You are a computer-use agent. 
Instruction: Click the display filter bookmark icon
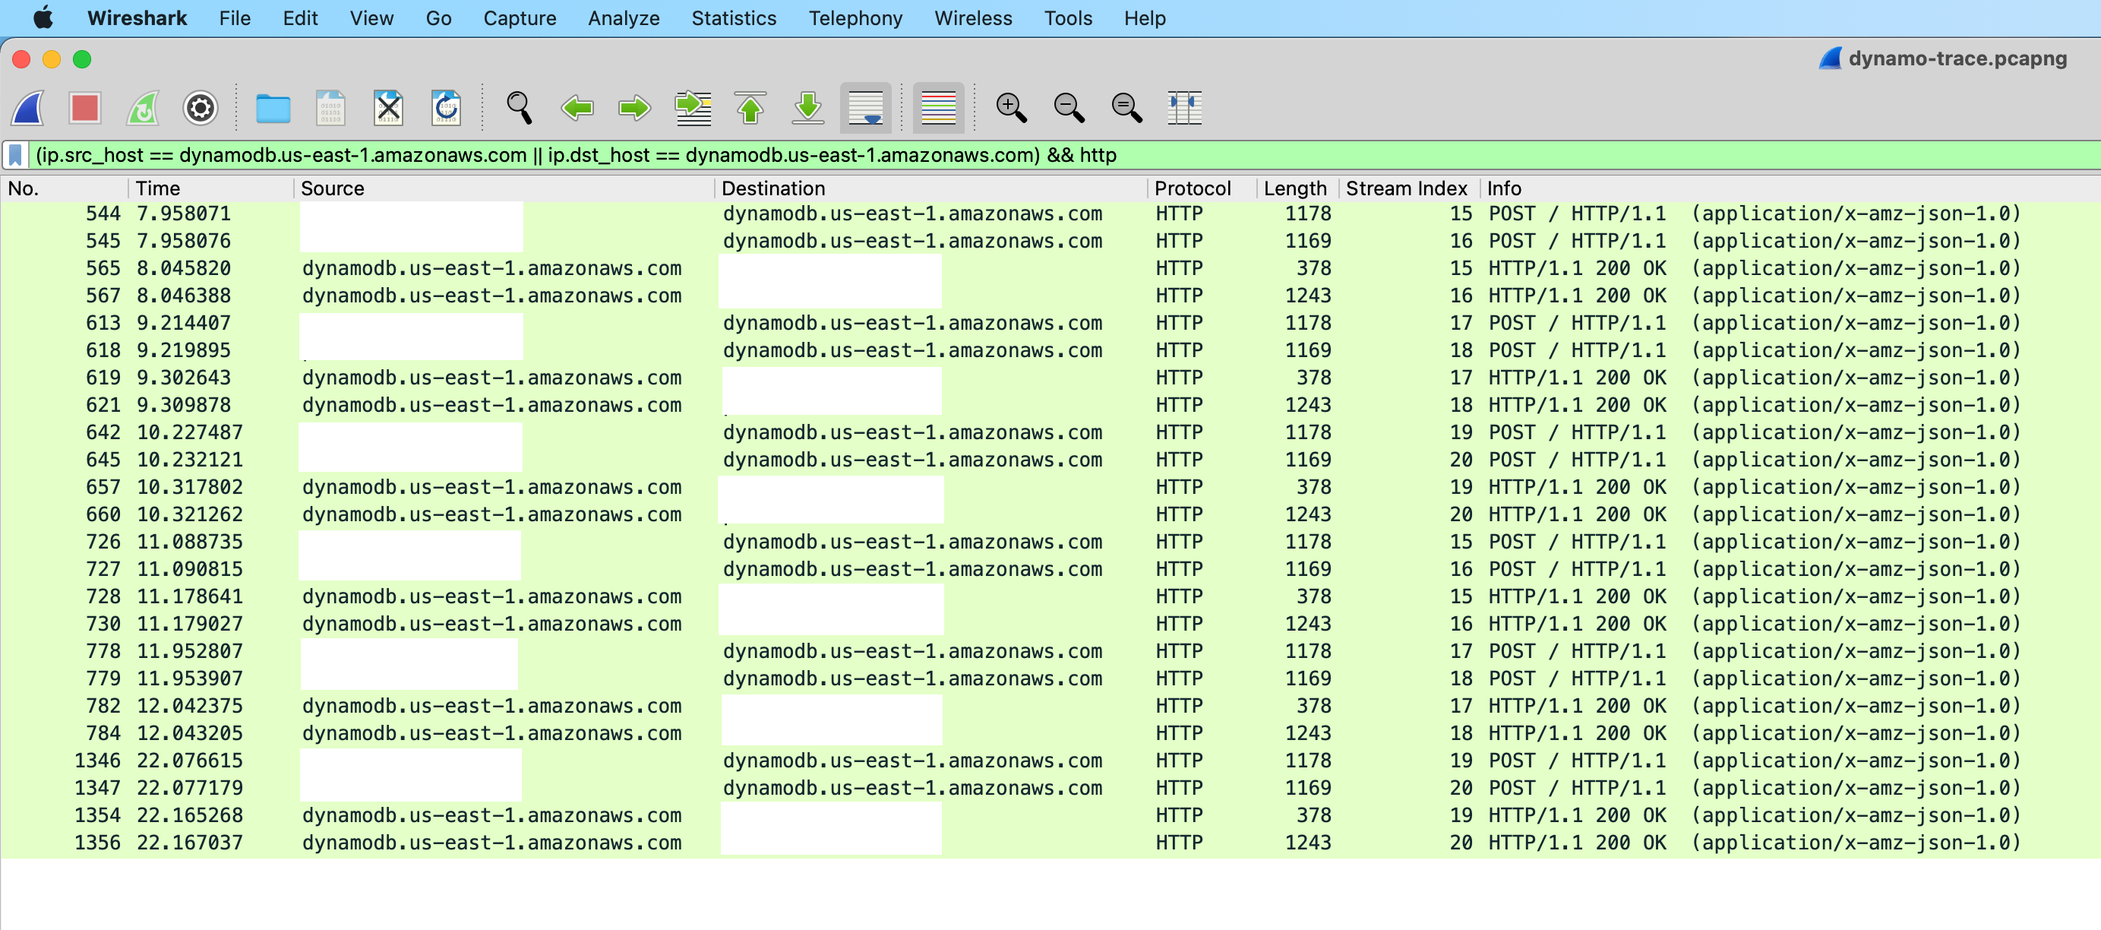pyautogui.click(x=15, y=155)
